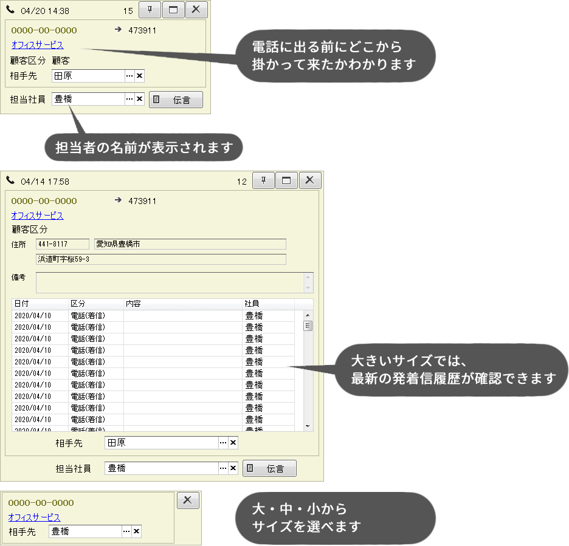Open the オフィスサービス link in the 04/20 popup
This screenshot has width=569, height=546.
coord(37,45)
